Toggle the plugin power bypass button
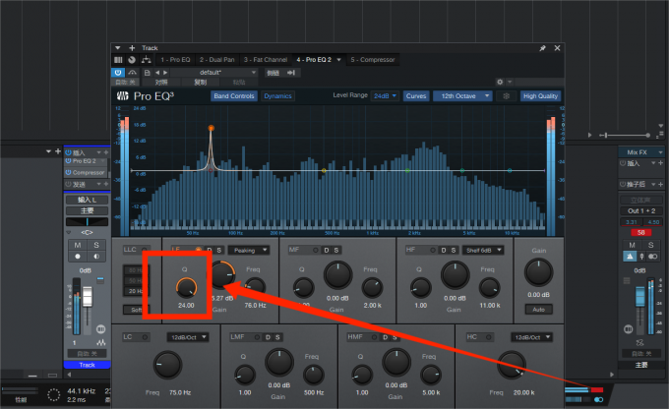 tap(118, 72)
